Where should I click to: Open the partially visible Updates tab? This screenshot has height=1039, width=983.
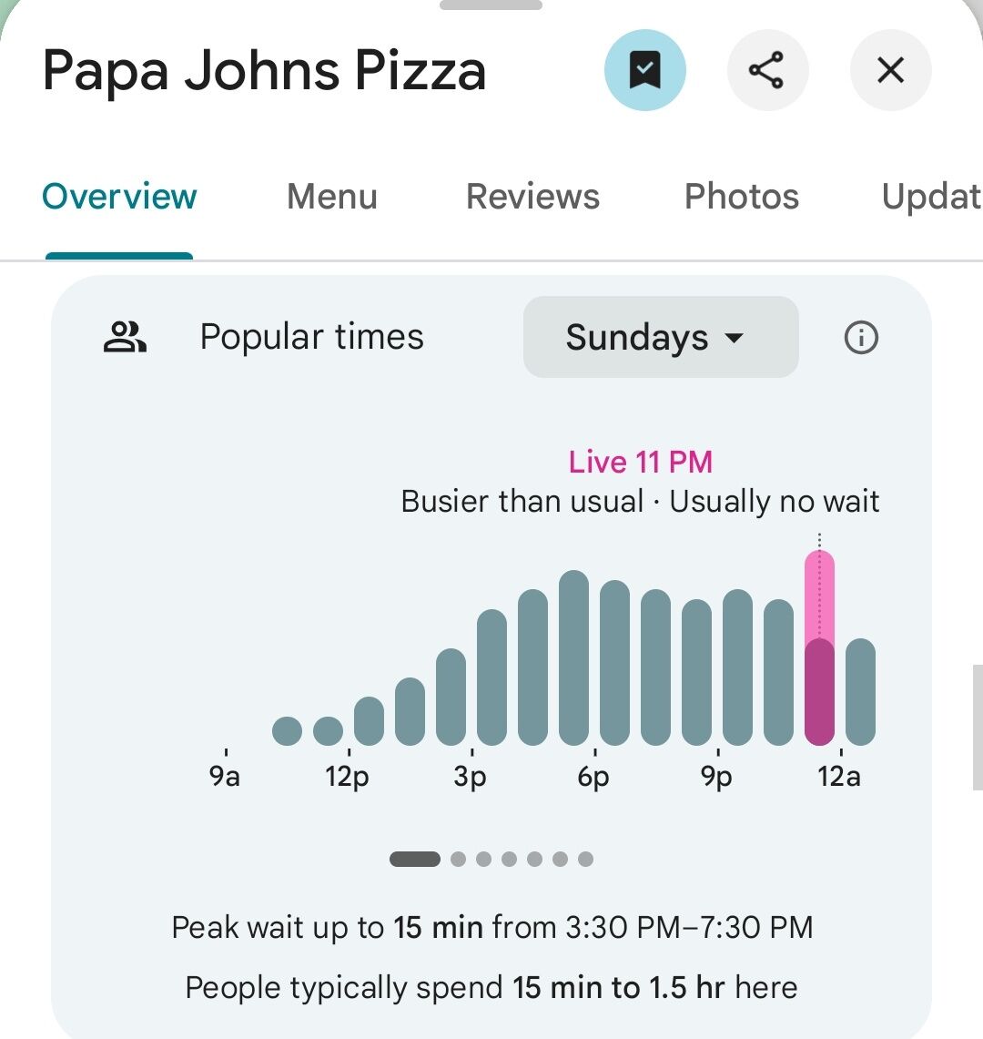click(930, 197)
